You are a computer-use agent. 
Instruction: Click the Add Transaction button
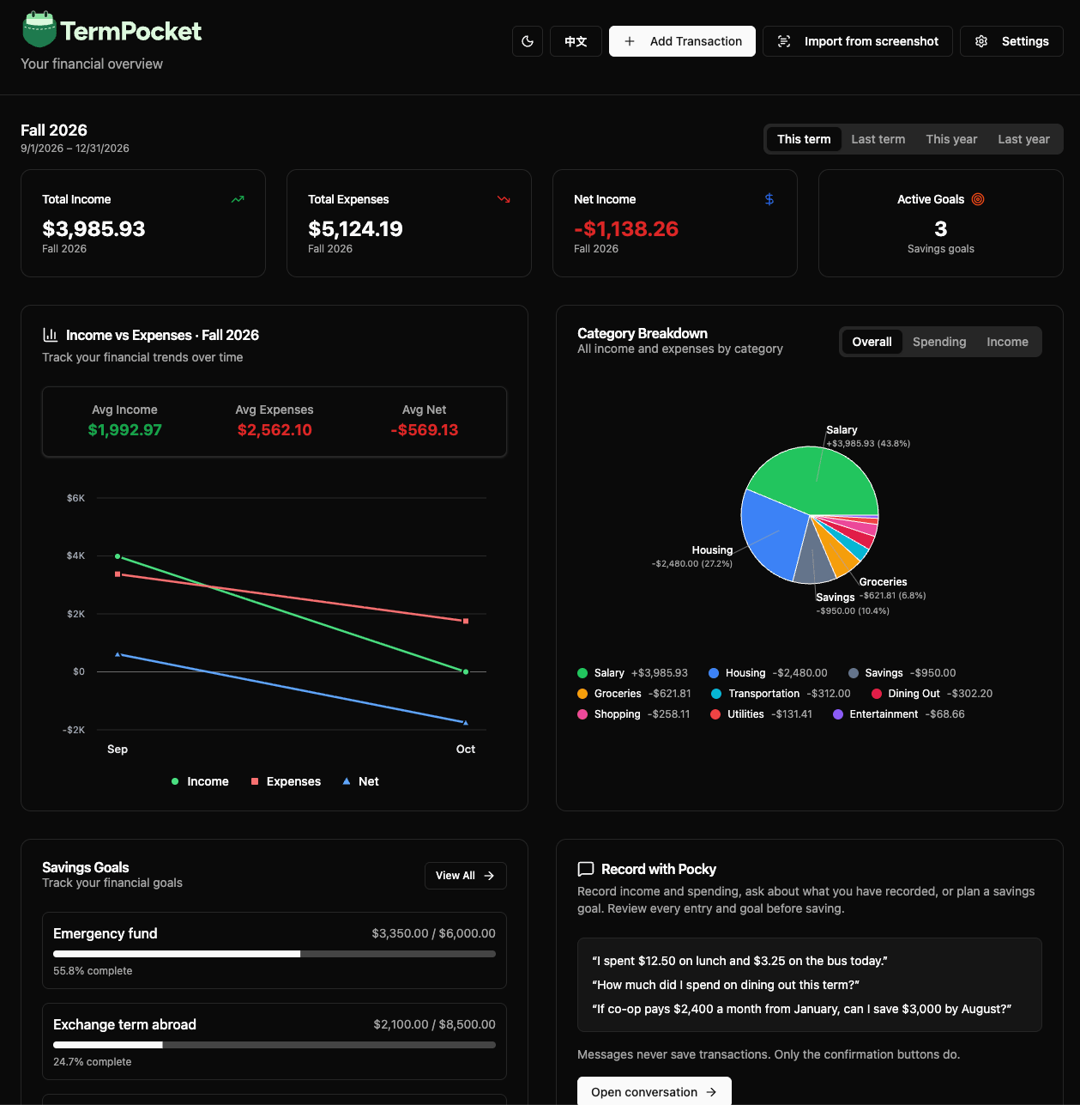pyautogui.click(x=682, y=41)
